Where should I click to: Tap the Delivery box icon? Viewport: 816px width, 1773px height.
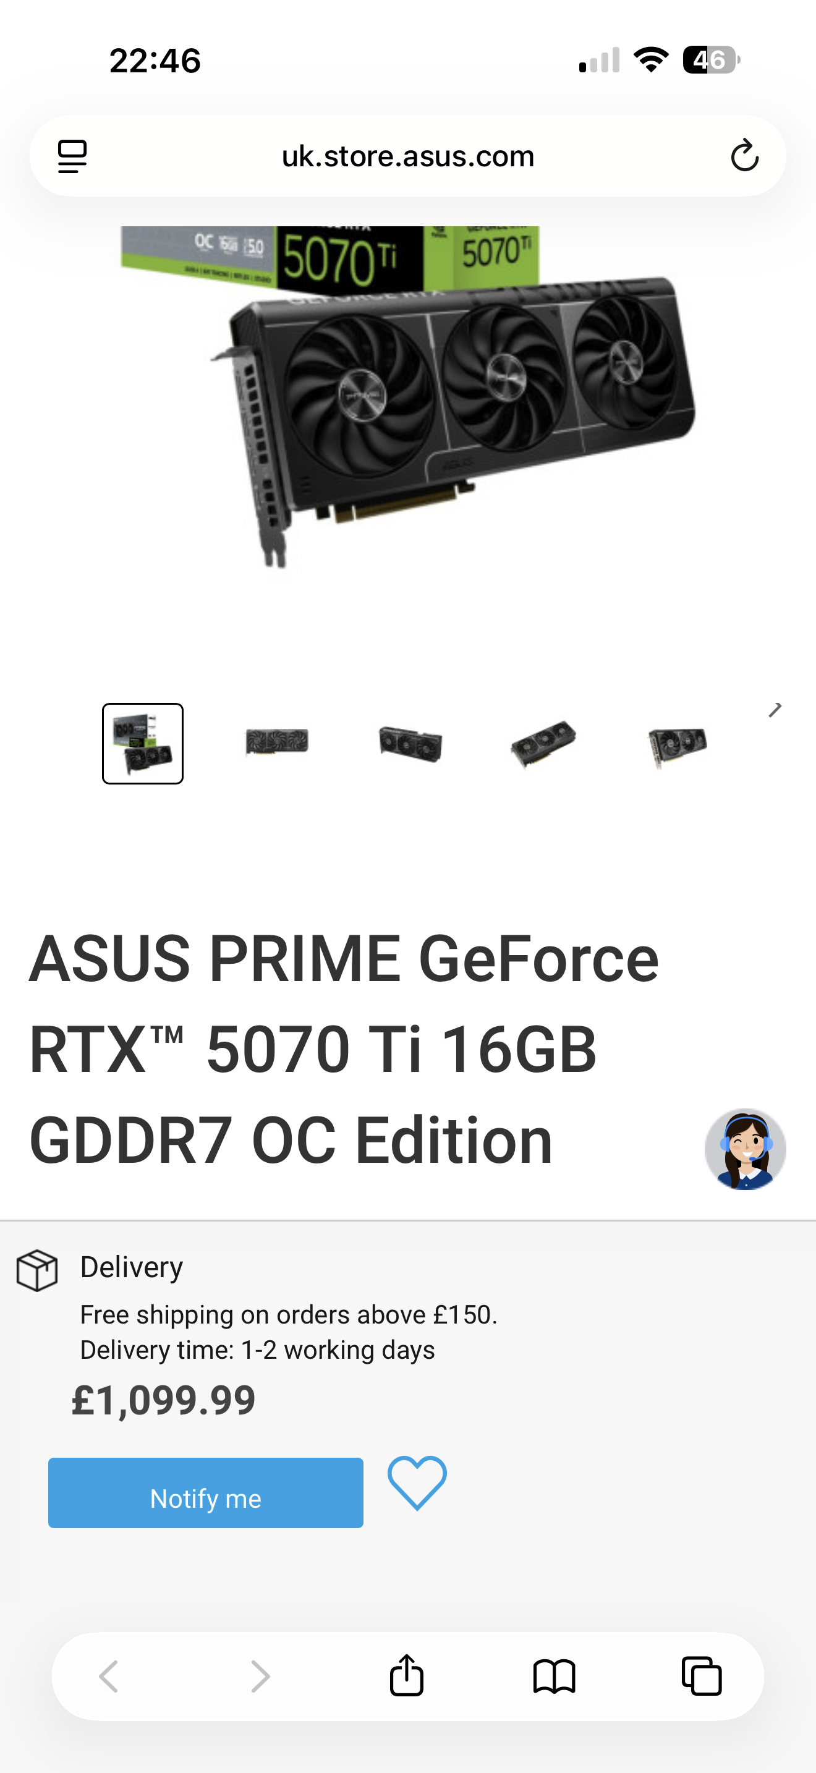(37, 1270)
